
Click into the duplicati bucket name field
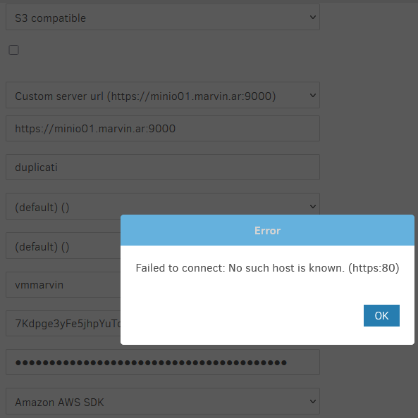click(x=163, y=167)
